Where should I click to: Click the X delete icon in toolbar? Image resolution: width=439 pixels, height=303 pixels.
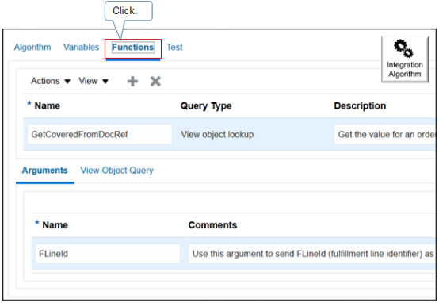pyautogui.click(x=155, y=81)
